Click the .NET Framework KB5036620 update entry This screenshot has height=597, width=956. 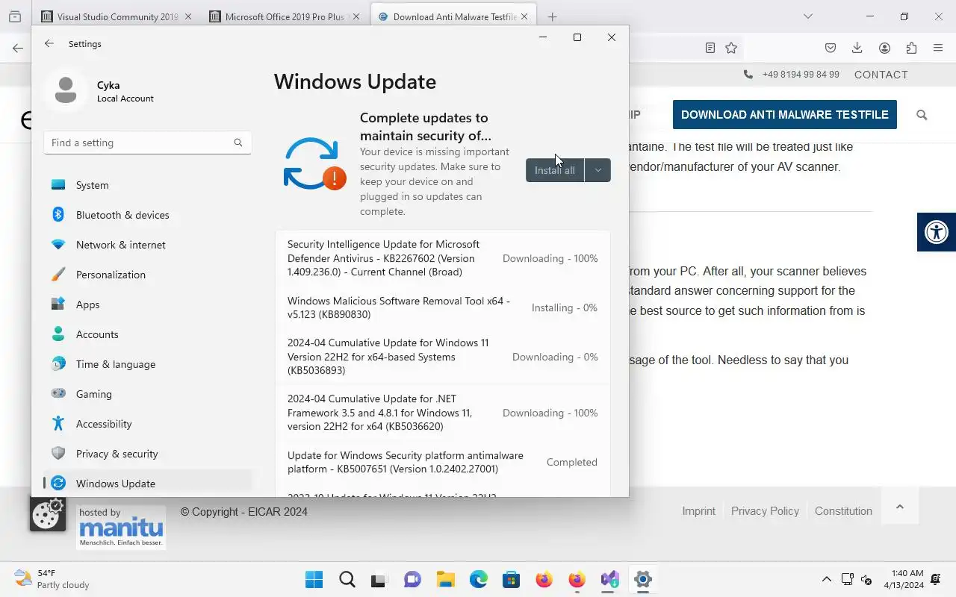[x=443, y=413]
